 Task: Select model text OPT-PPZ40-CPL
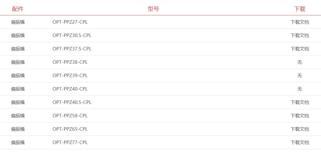click(70, 89)
